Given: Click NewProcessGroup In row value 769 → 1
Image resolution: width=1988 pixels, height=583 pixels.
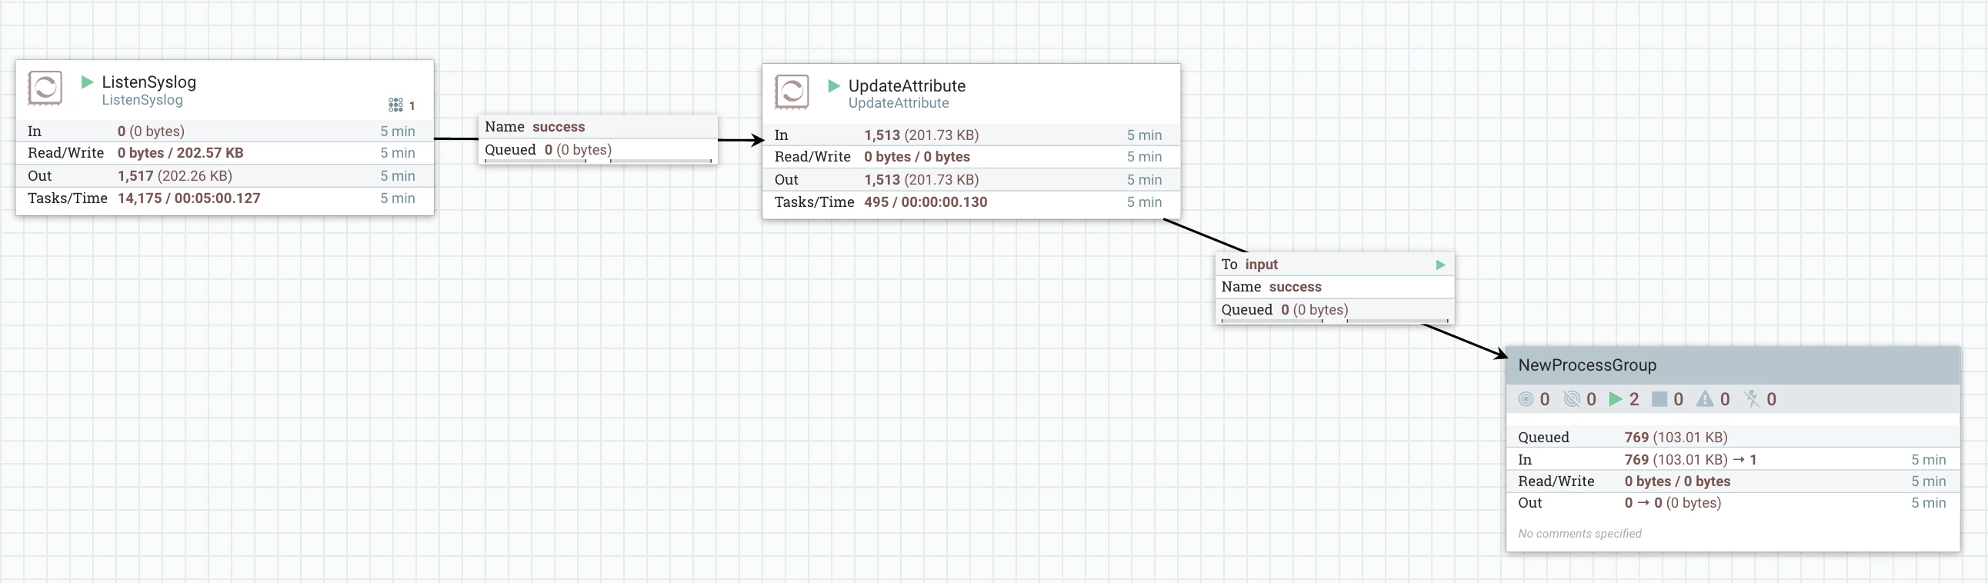Looking at the screenshot, I should [1690, 460].
